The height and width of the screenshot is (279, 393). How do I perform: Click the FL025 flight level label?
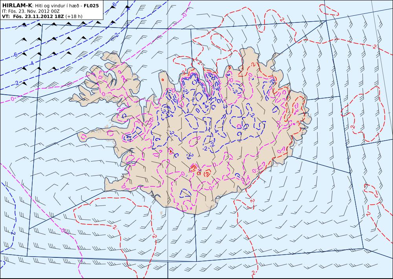91,6
